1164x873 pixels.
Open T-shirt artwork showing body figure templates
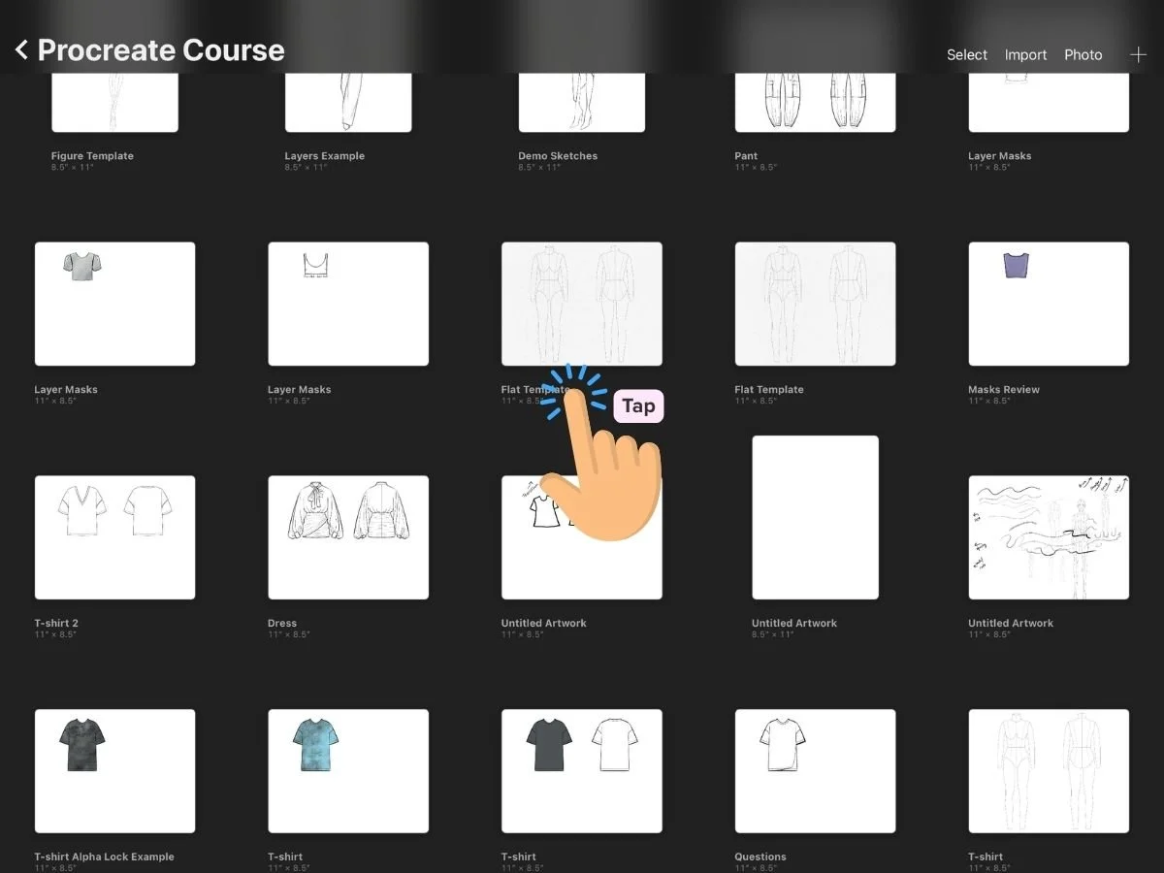click(x=1049, y=771)
